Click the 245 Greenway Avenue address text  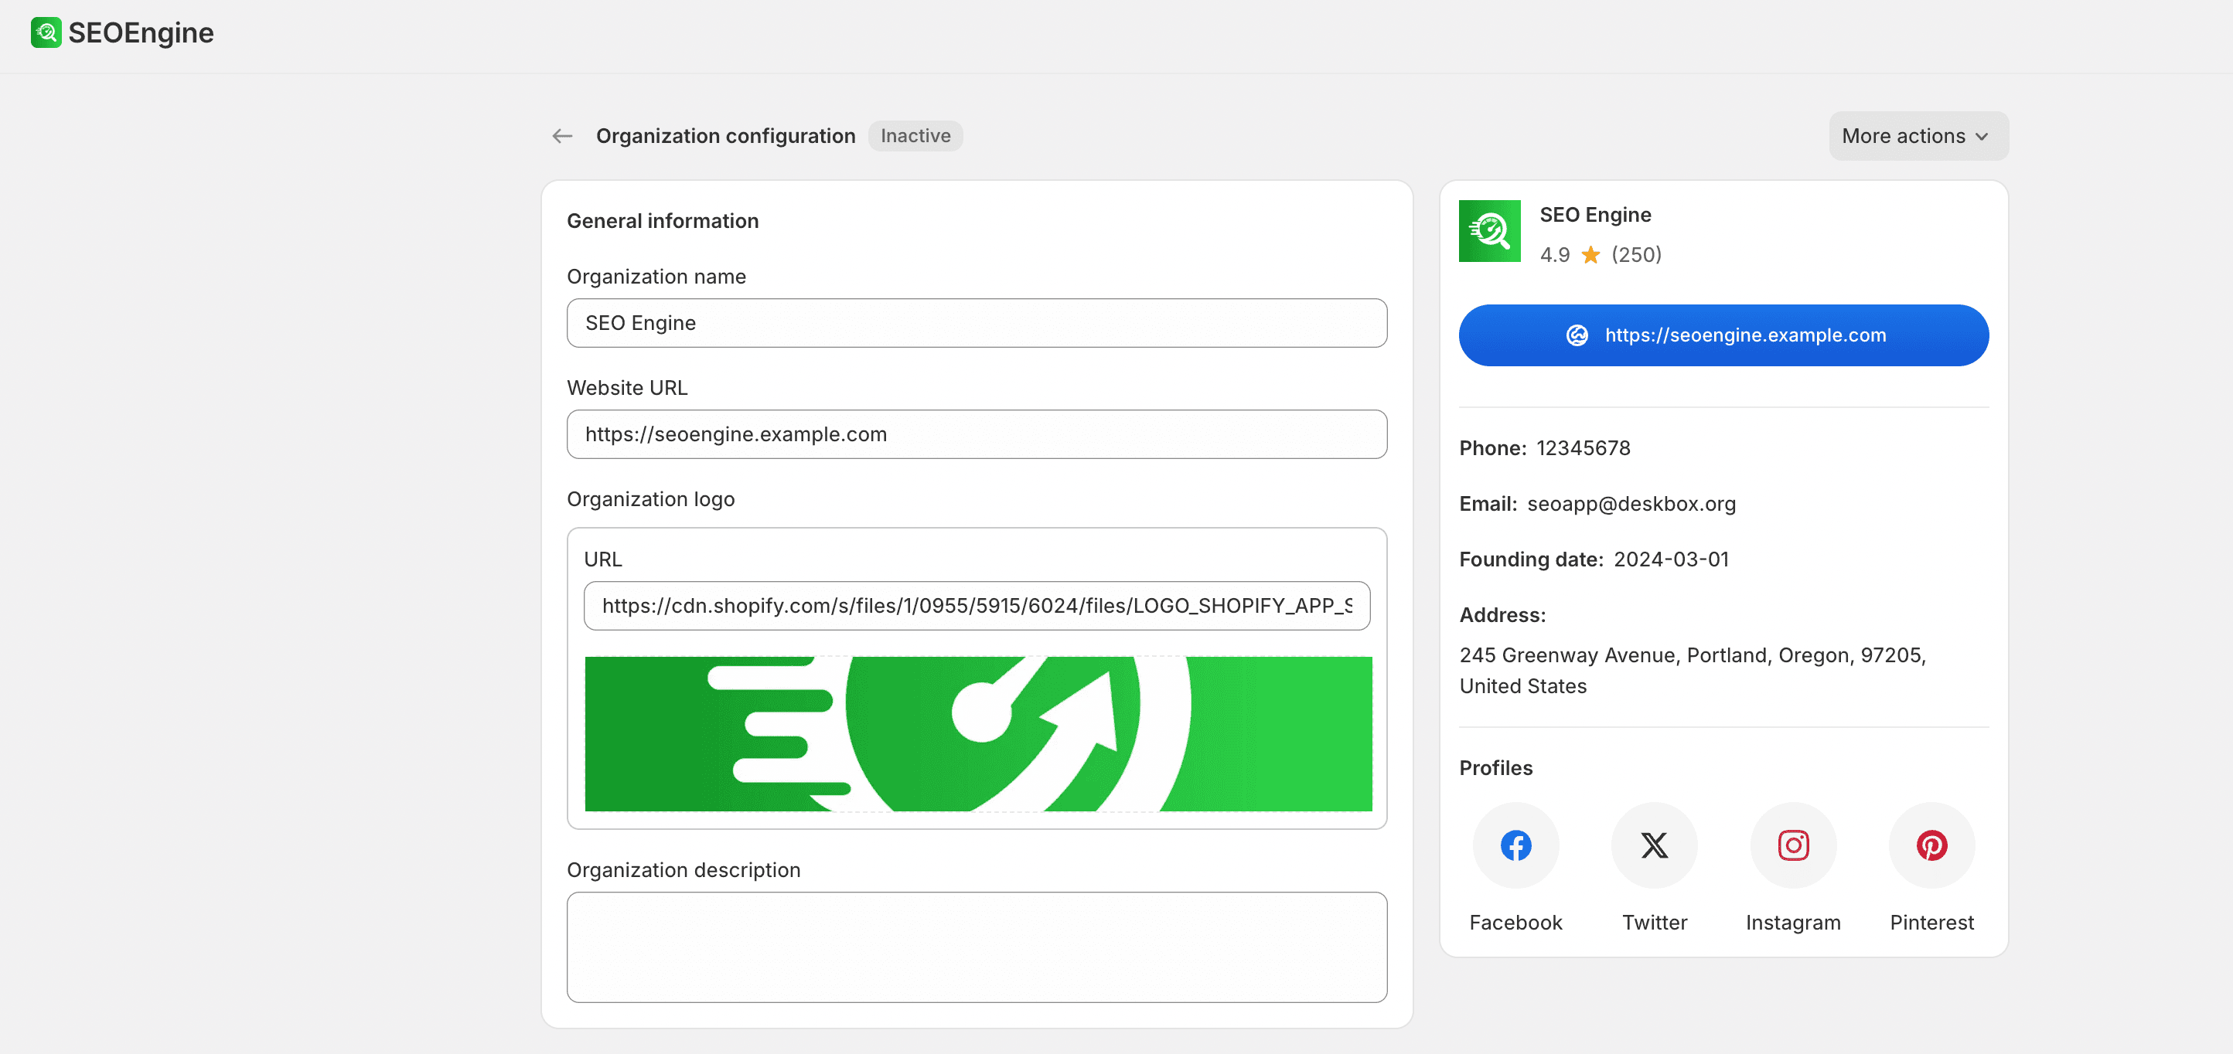1692,670
